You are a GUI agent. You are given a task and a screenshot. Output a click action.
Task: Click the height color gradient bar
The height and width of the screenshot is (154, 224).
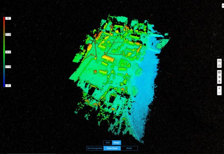(4, 52)
